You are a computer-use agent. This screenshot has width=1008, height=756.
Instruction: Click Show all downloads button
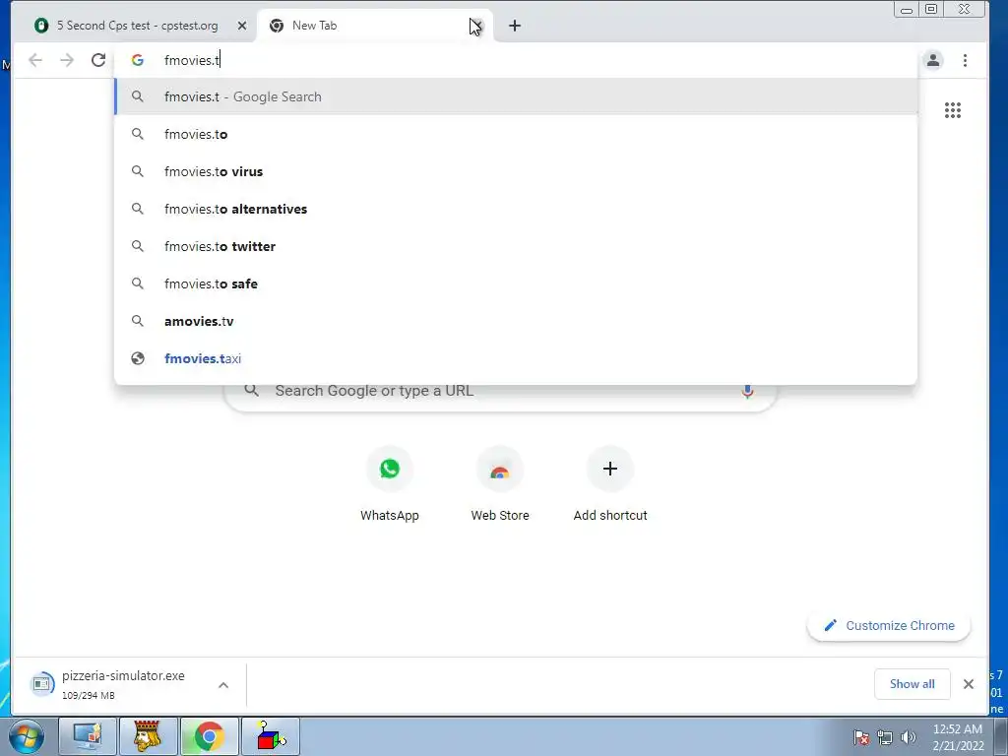[912, 684]
